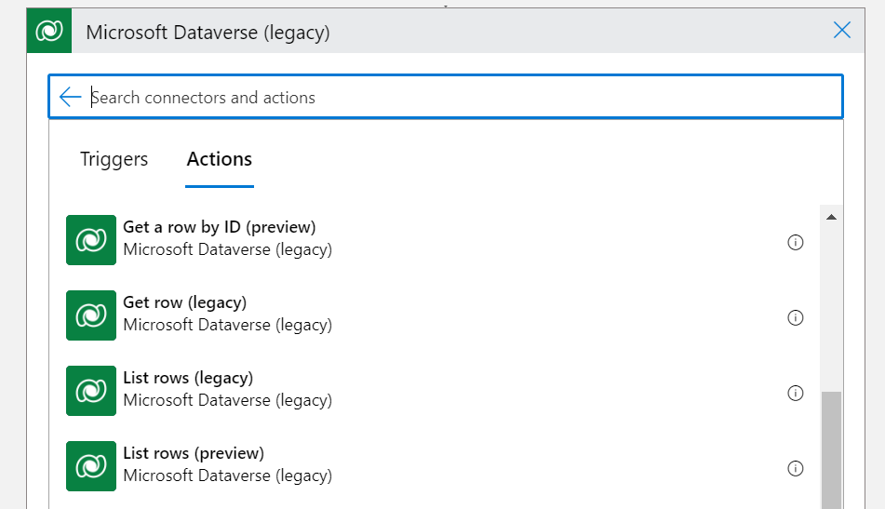Choose Get a row by ID (preview) action
885x509 pixels.
pyautogui.click(x=220, y=227)
